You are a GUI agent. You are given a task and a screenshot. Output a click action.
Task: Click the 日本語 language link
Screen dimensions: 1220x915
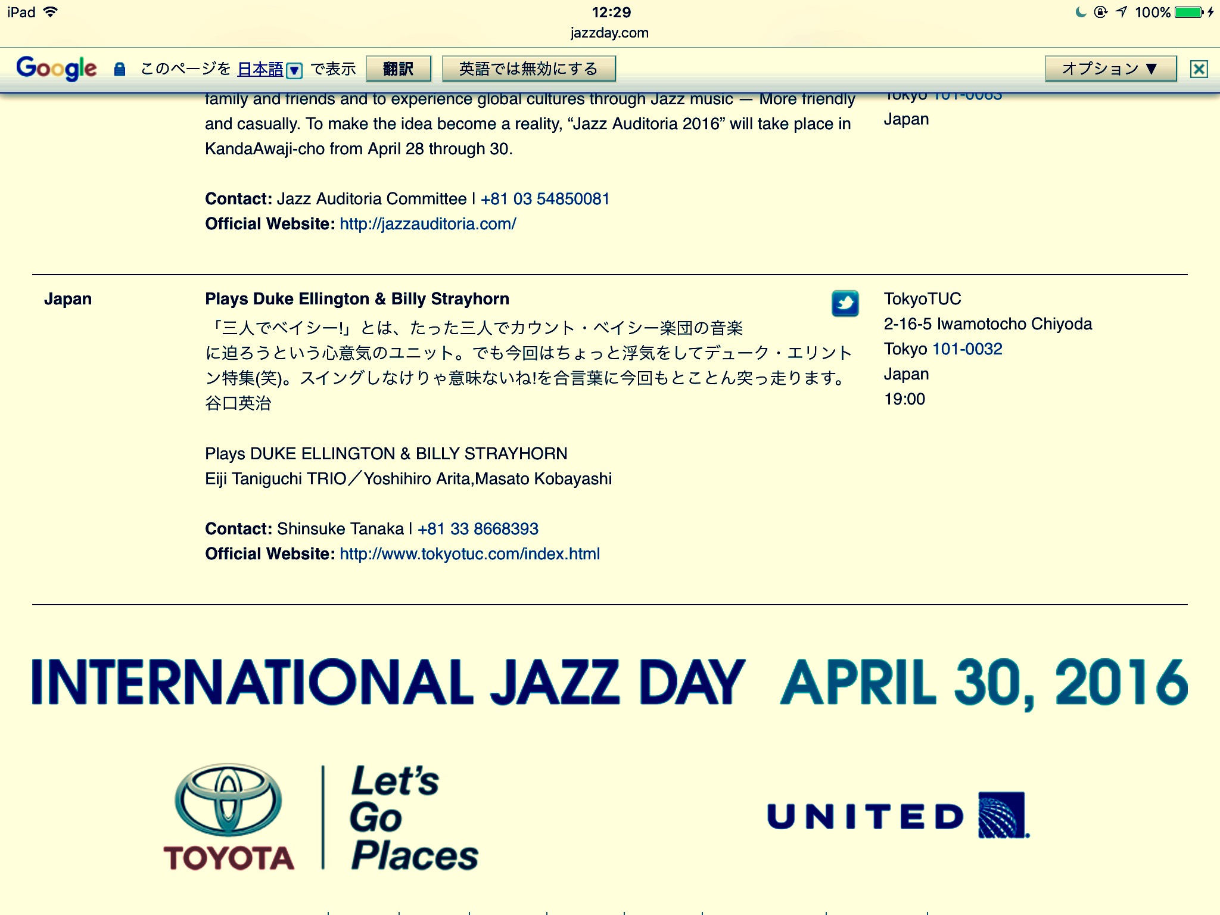[260, 69]
